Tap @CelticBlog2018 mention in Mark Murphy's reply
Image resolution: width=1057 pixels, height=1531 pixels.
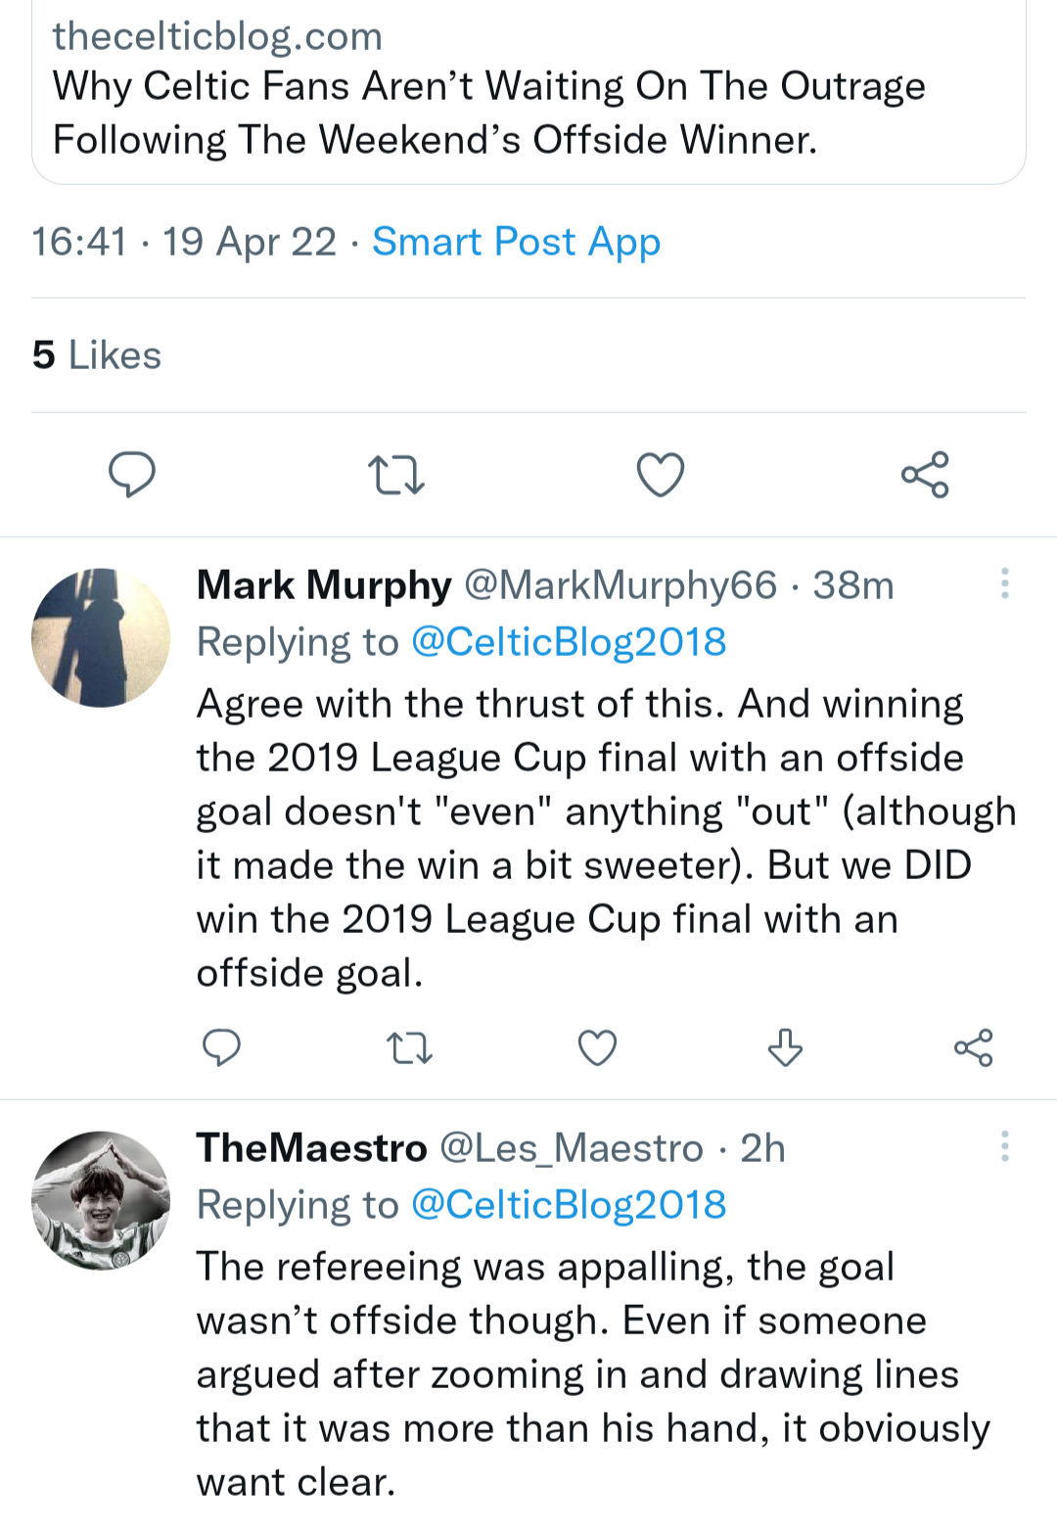point(569,642)
